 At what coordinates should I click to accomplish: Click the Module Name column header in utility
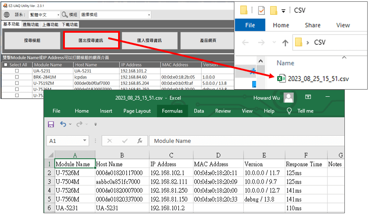point(52,64)
